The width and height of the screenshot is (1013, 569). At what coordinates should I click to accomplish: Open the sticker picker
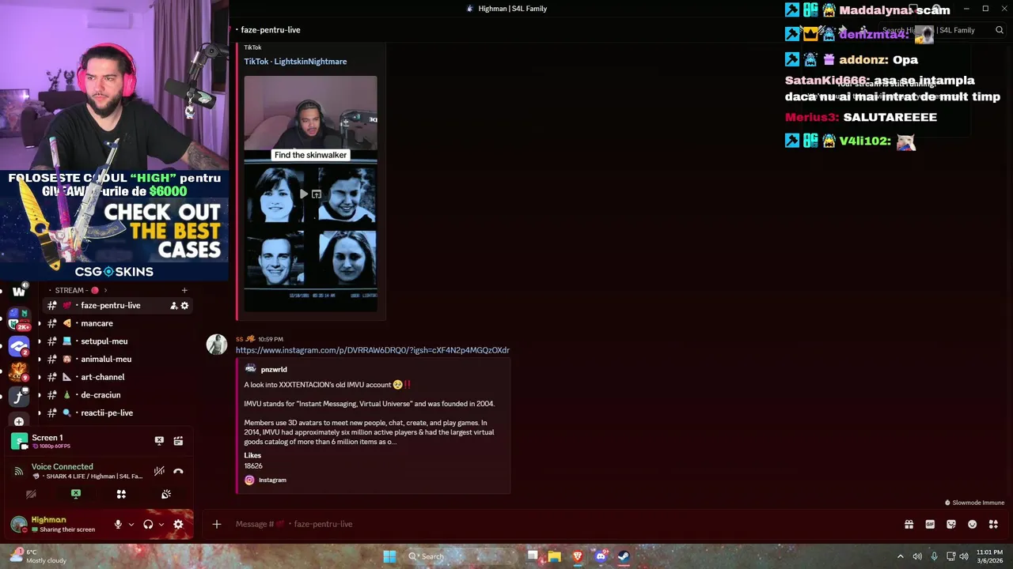(x=951, y=524)
